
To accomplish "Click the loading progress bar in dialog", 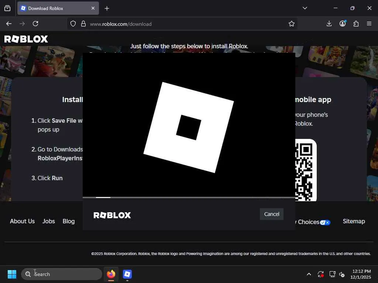I will pos(189,198).
